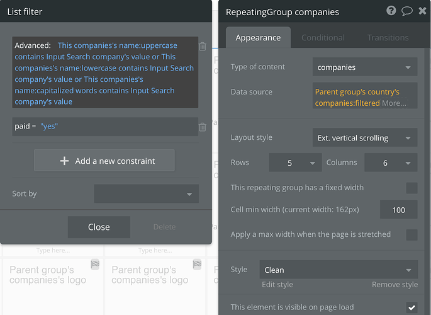Toggle the fixed width checkbox
This screenshot has width=431, height=315.
[411, 188]
